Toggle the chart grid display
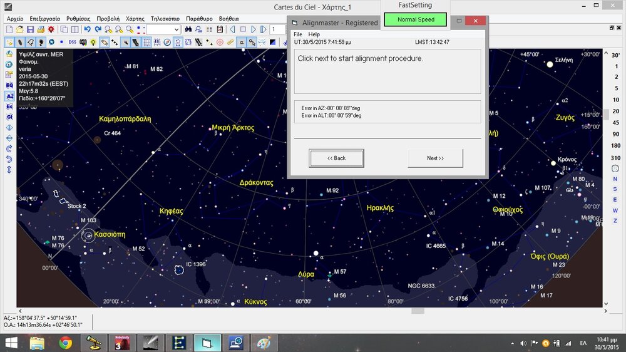This screenshot has width=626, height=352. click(x=146, y=42)
